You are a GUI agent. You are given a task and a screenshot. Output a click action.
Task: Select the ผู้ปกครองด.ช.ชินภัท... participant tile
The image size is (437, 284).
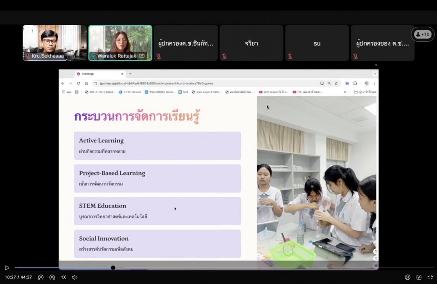click(x=186, y=43)
